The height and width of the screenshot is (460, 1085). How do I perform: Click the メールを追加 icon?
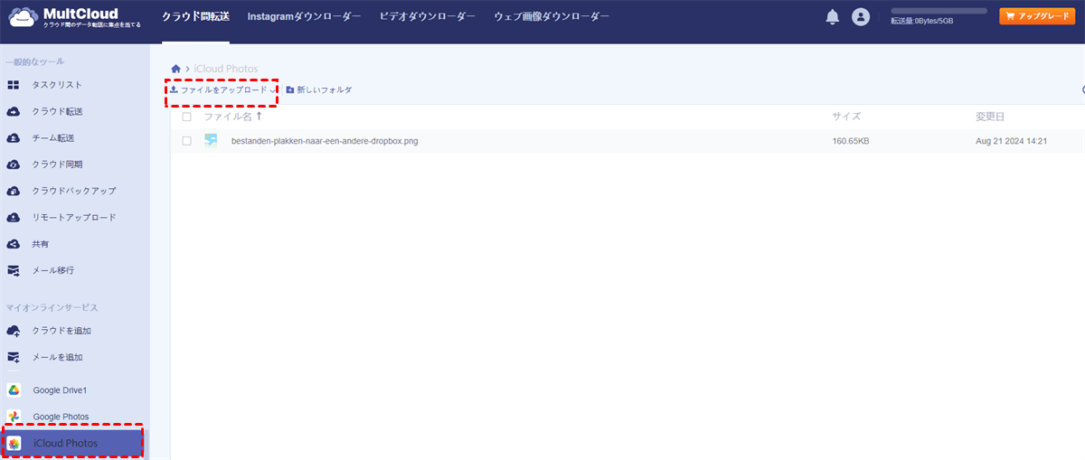coord(14,357)
